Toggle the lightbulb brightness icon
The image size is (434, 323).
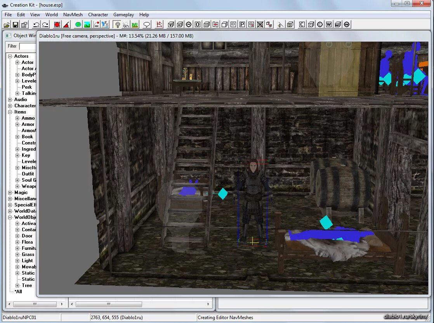118,24
